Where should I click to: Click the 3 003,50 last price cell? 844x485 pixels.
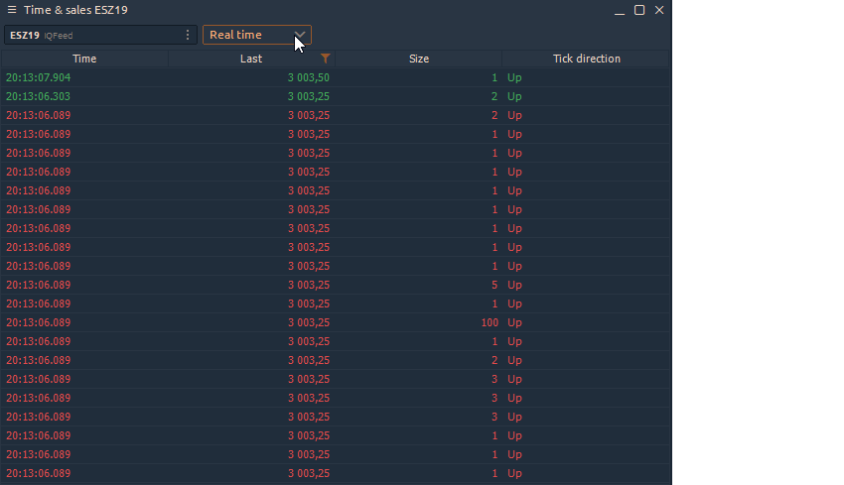[309, 77]
